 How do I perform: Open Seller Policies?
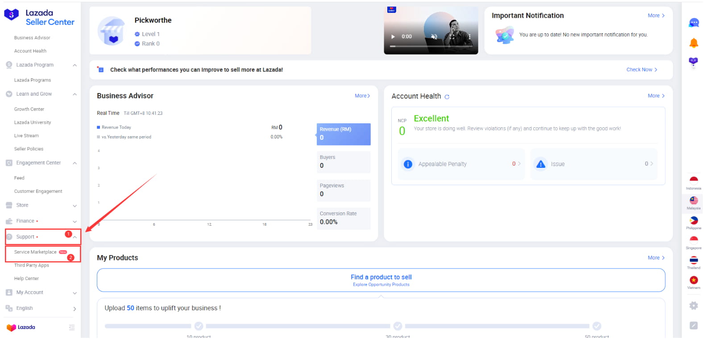click(29, 149)
